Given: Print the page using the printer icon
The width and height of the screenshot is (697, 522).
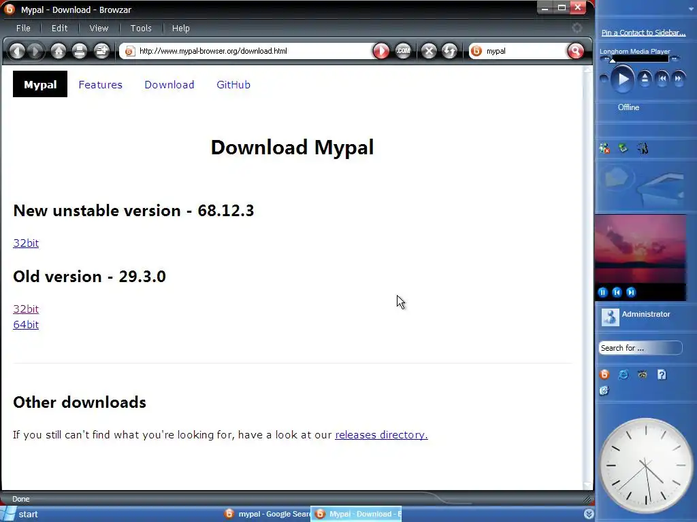Looking at the screenshot, I should pyautogui.click(x=80, y=51).
